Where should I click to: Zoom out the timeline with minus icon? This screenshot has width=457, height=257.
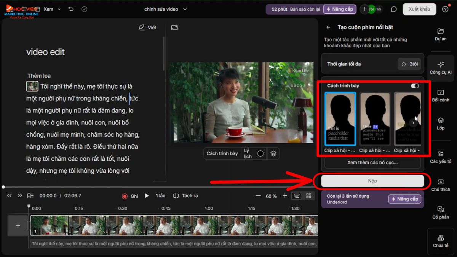(258, 196)
